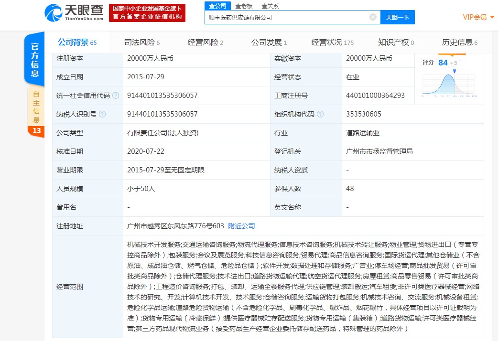Click the 天眼一下 search button
Screen dimensions: 498x341
(x=398, y=17)
